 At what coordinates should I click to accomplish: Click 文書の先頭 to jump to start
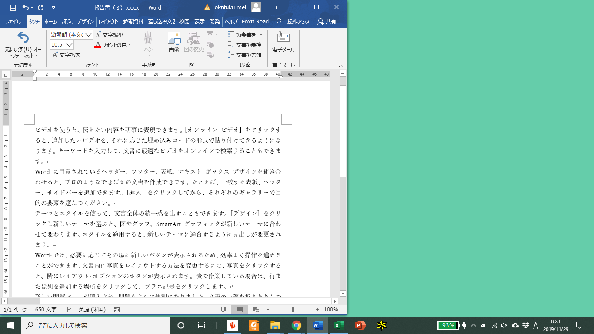point(244,55)
